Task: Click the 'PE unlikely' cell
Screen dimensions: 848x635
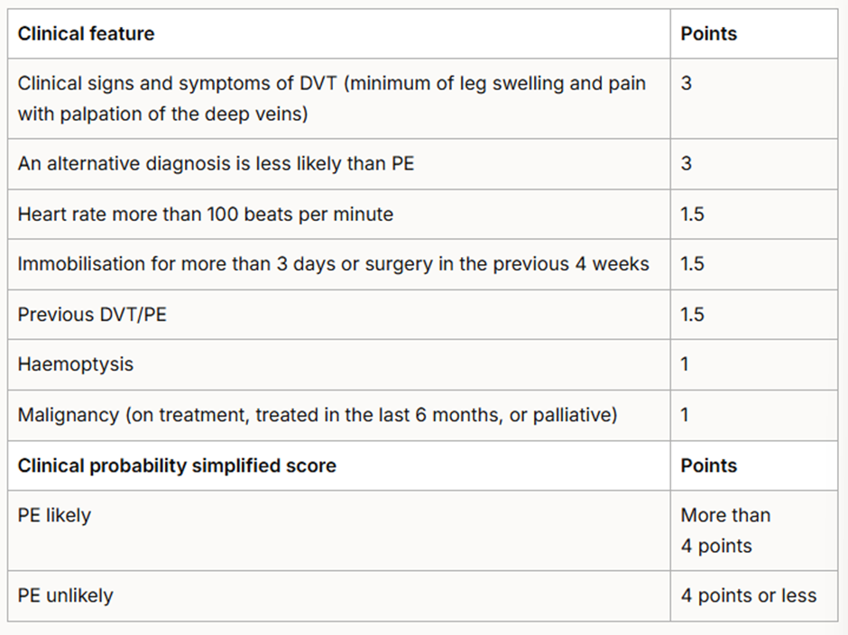Action: 65,596
